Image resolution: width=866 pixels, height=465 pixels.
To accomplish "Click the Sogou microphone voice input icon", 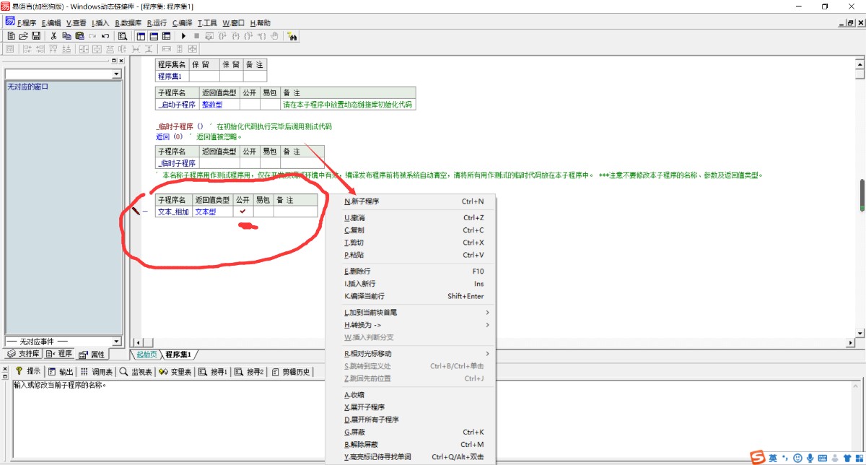I will [810, 458].
